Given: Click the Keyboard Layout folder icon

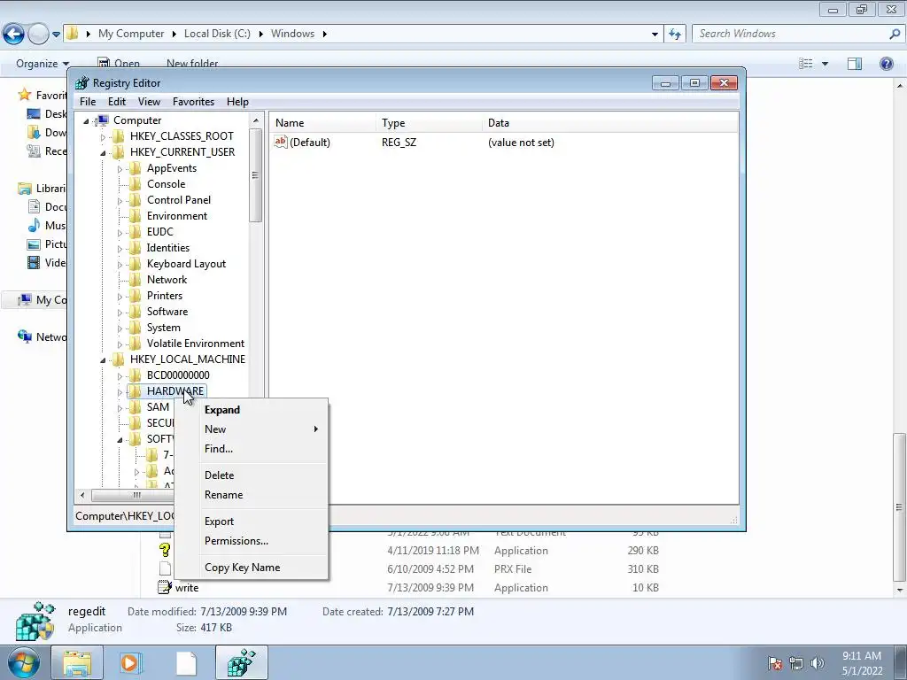Looking at the screenshot, I should pyautogui.click(x=135, y=264).
